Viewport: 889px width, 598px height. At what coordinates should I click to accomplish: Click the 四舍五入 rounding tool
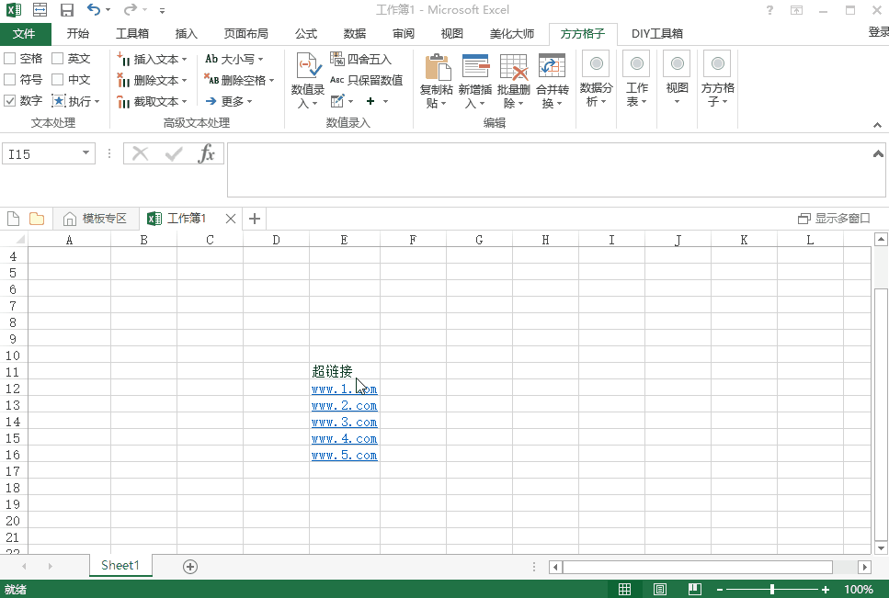pyautogui.click(x=360, y=59)
